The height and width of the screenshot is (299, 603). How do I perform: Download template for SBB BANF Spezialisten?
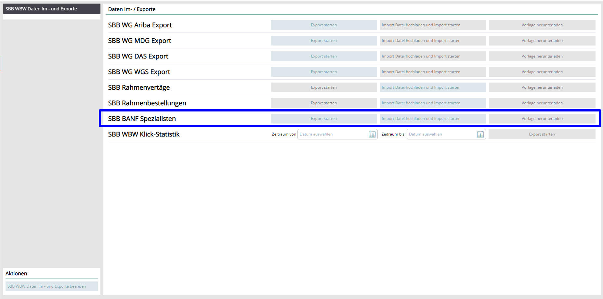542,119
